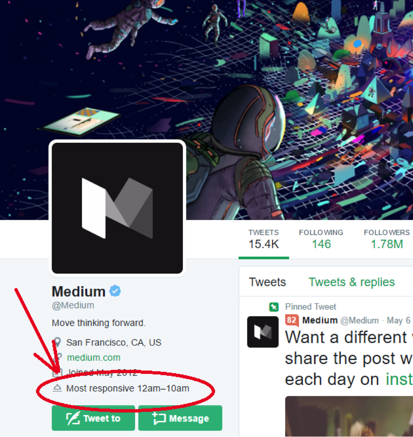Screen dimensions: 413x437
Task: Click the location pin icon
Action: (x=57, y=342)
